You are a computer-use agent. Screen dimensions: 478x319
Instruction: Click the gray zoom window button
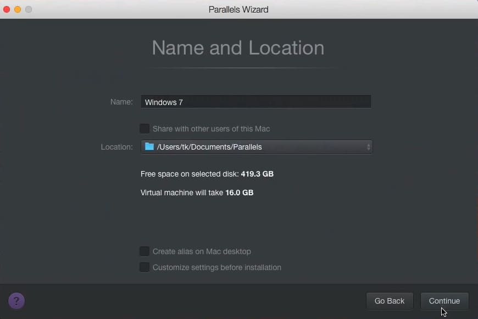[x=29, y=9]
